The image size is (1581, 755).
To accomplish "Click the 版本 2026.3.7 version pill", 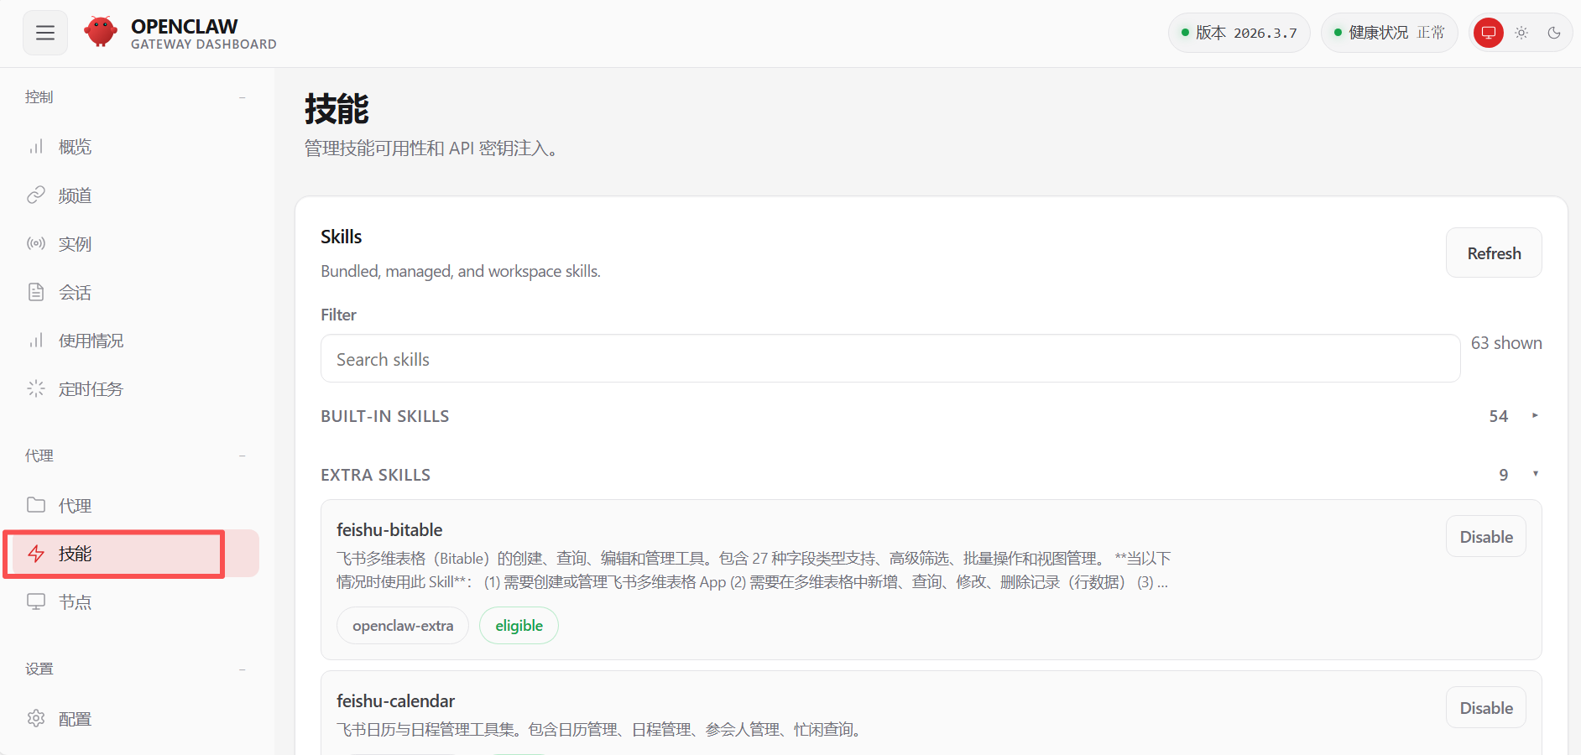I will coord(1239,33).
